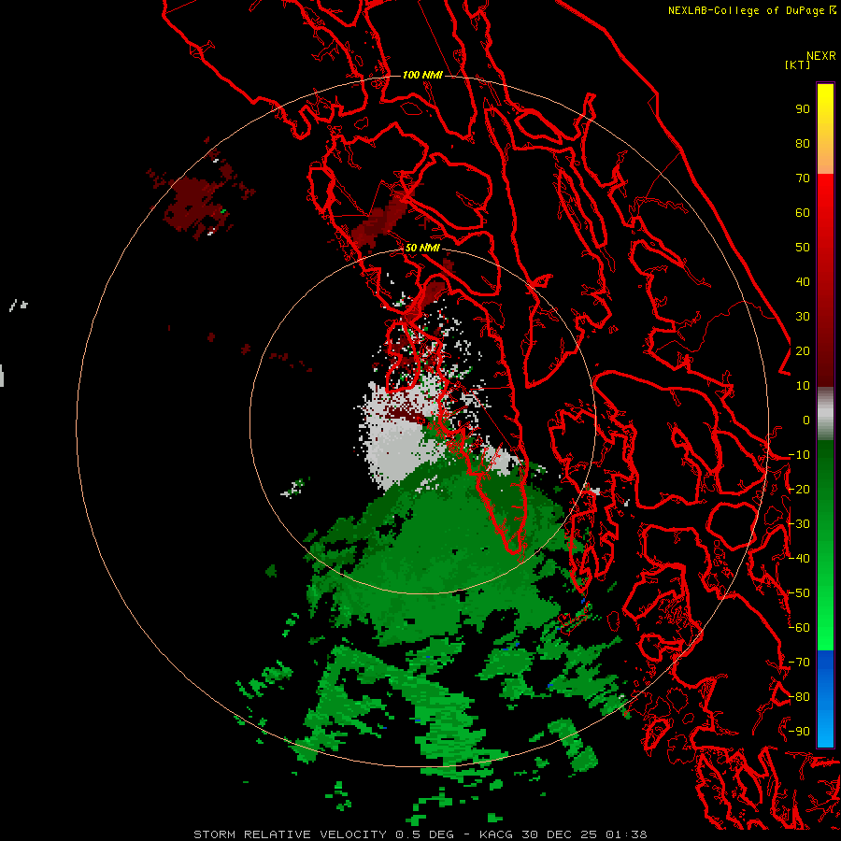The width and height of the screenshot is (841, 841).
Task: Click the blue segment of color bar
Action: point(825,699)
